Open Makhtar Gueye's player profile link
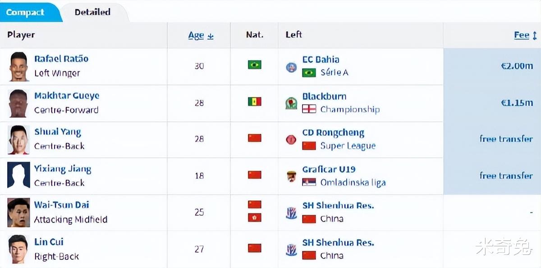 [x=67, y=96]
